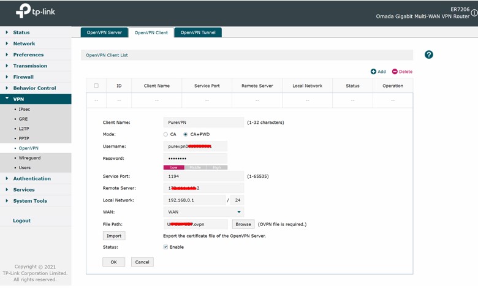Click the Status column header
The width and height of the screenshot is (478, 288).
pyautogui.click(x=353, y=86)
